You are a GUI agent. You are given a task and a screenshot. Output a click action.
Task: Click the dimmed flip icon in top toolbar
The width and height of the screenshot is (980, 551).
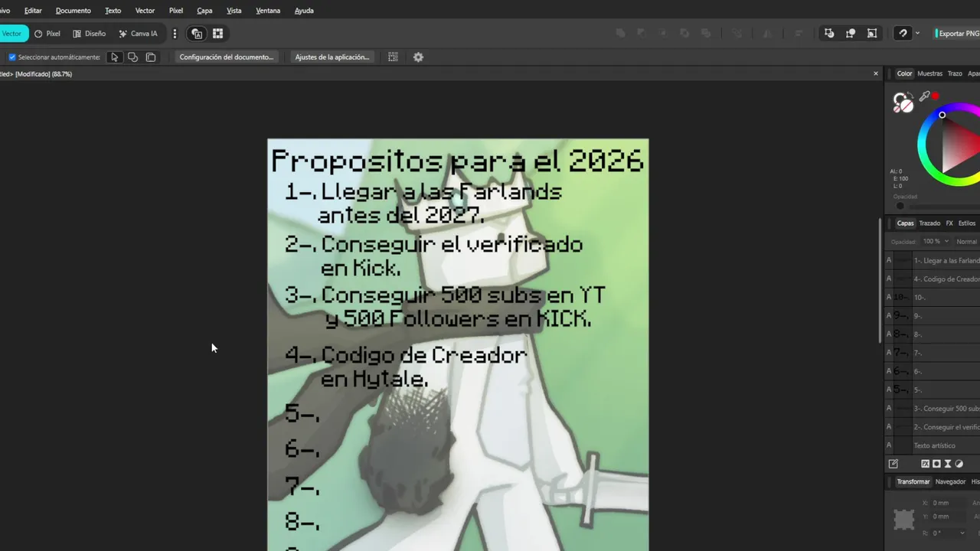[767, 34]
